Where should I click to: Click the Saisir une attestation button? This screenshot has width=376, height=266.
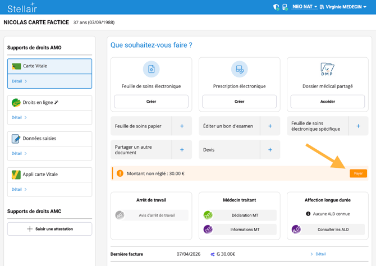point(49,229)
